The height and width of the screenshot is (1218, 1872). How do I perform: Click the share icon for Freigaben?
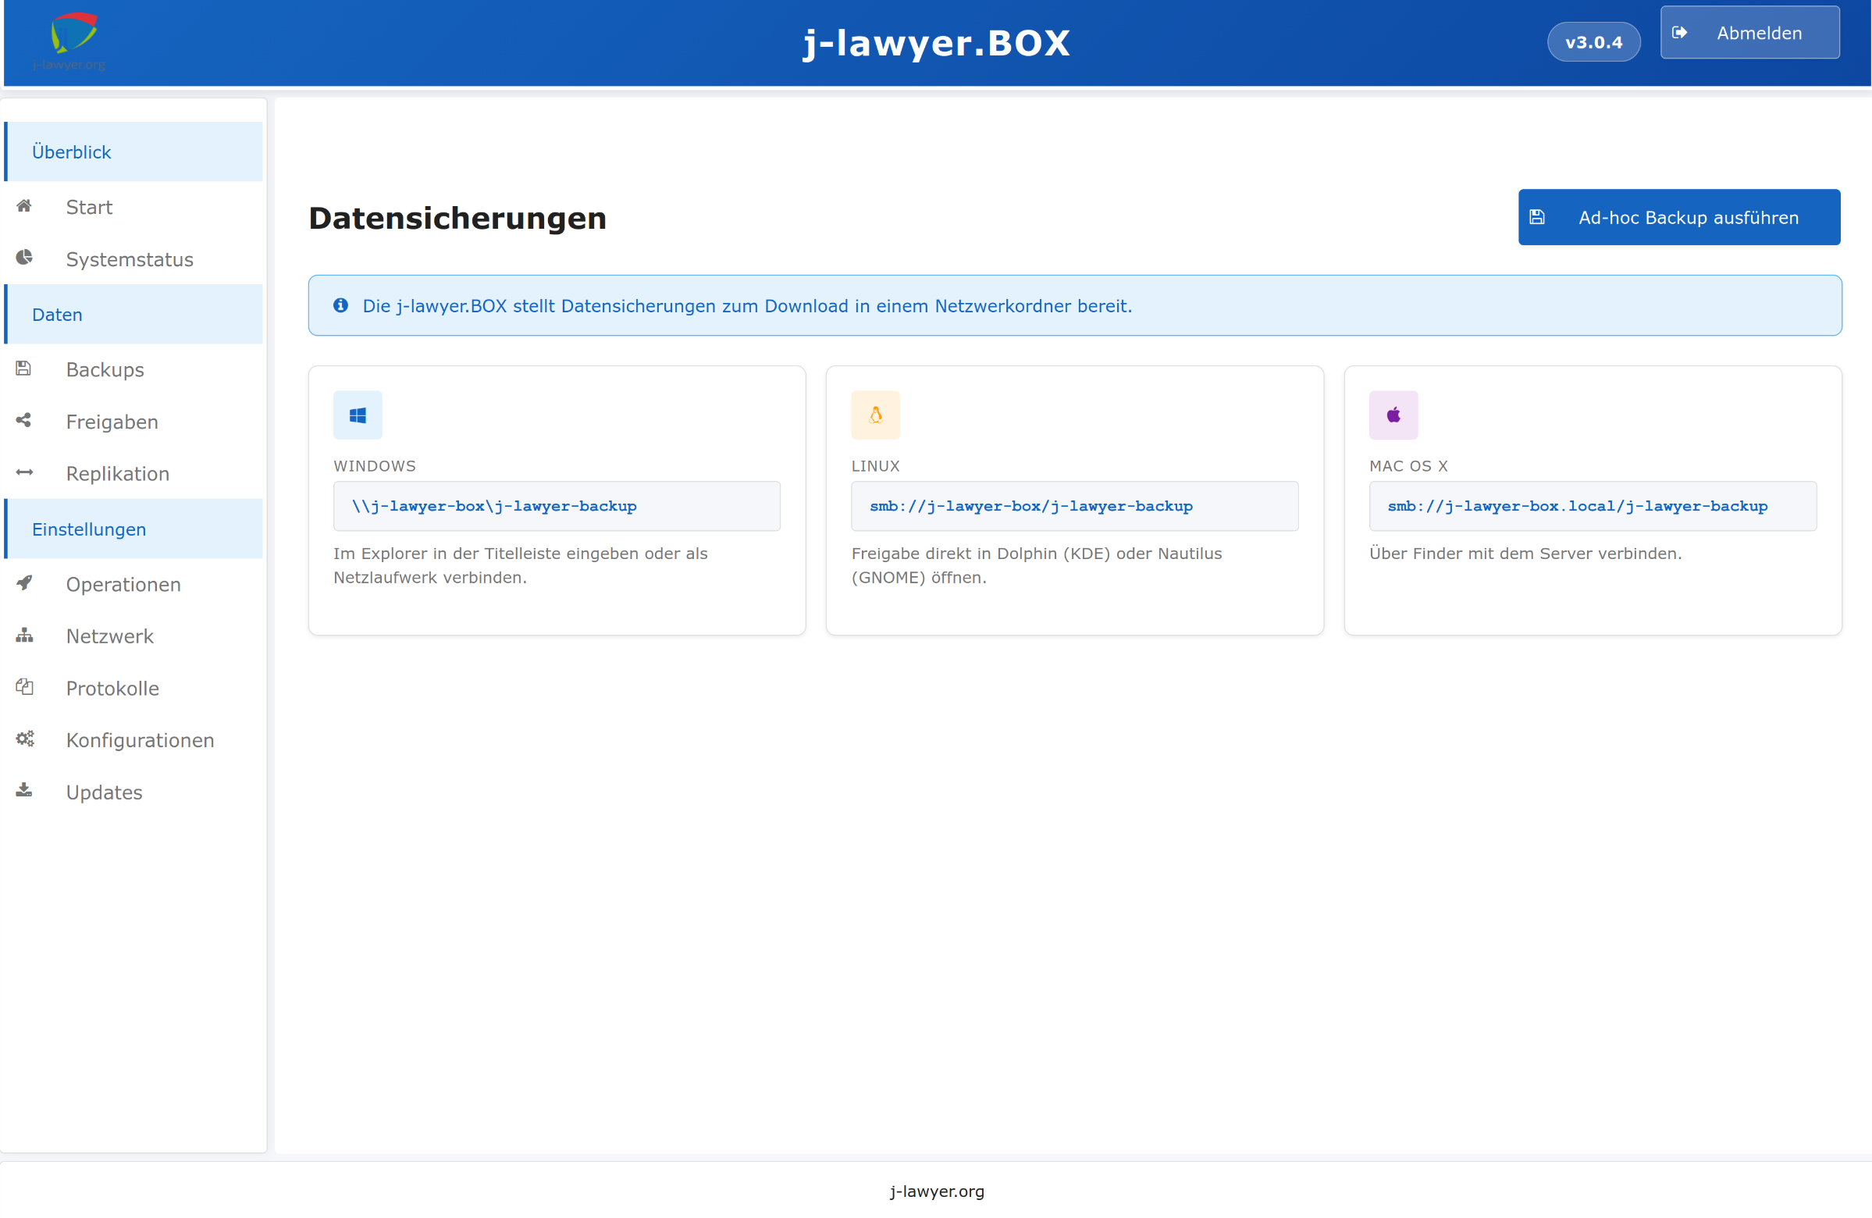[23, 421]
